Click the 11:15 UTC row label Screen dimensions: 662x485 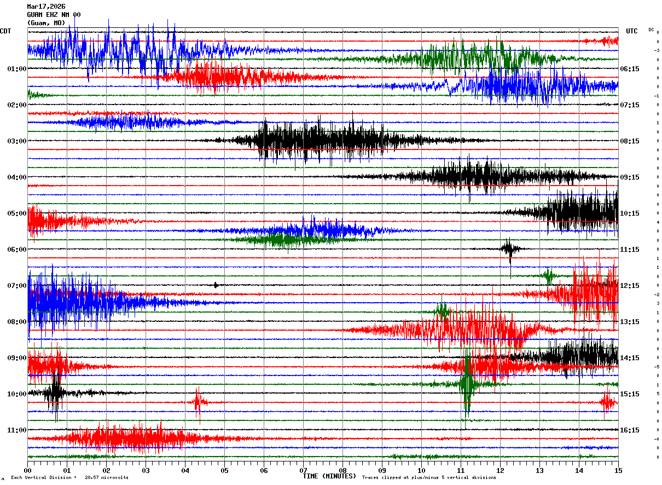pos(630,250)
